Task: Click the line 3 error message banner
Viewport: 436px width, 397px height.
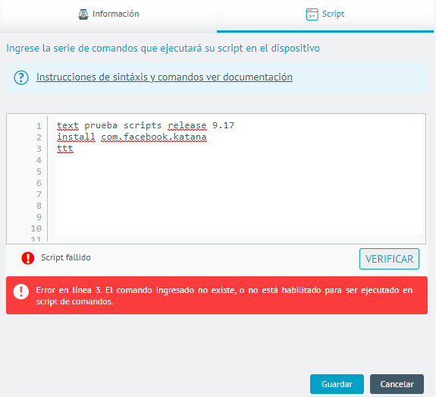Action: click(217, 295)
